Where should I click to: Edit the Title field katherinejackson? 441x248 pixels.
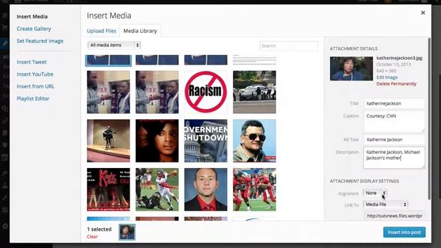393,103
